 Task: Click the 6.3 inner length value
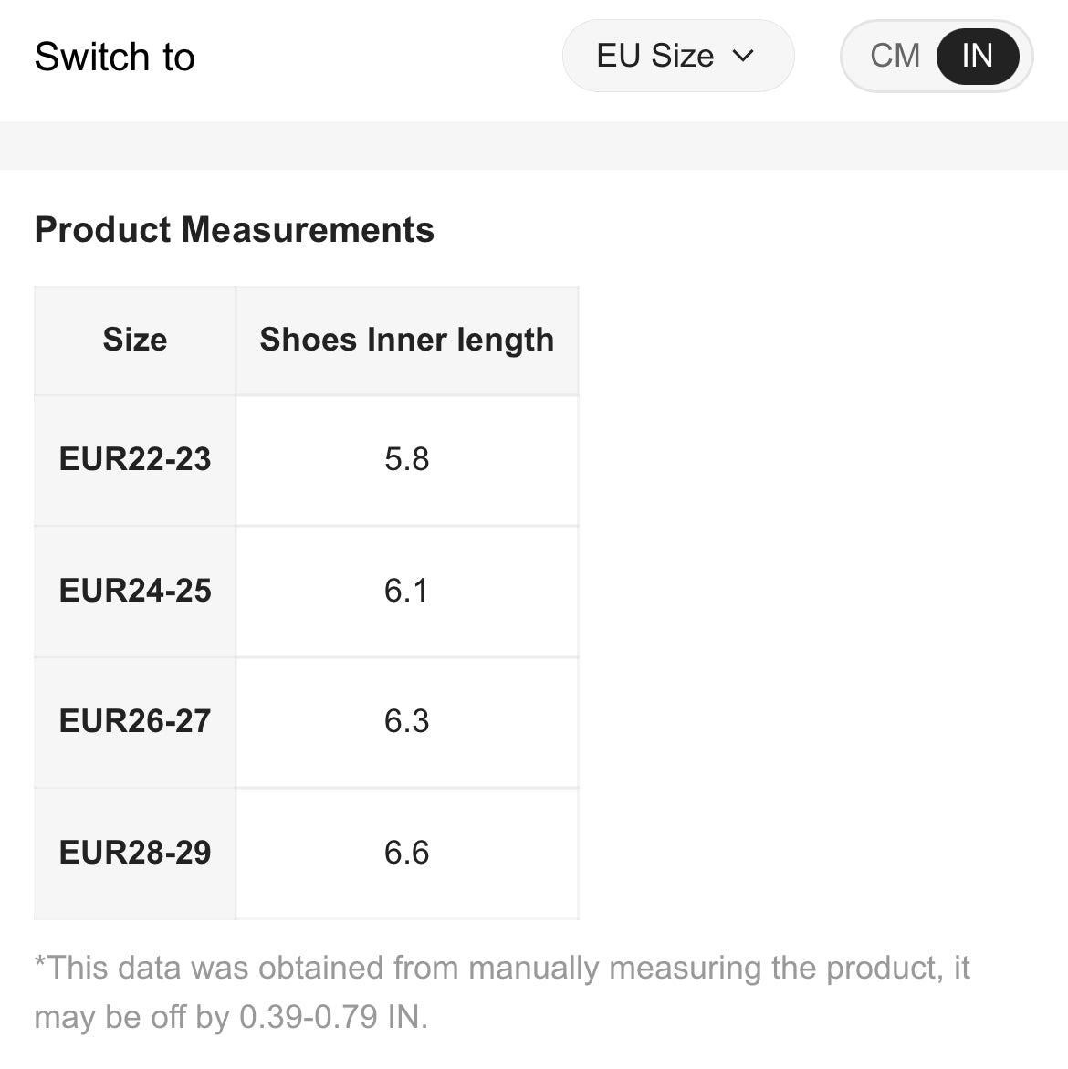click(406, 721)
